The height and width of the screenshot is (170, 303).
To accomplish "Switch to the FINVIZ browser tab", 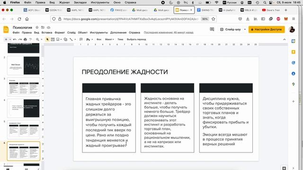I will tap(119, 10).
